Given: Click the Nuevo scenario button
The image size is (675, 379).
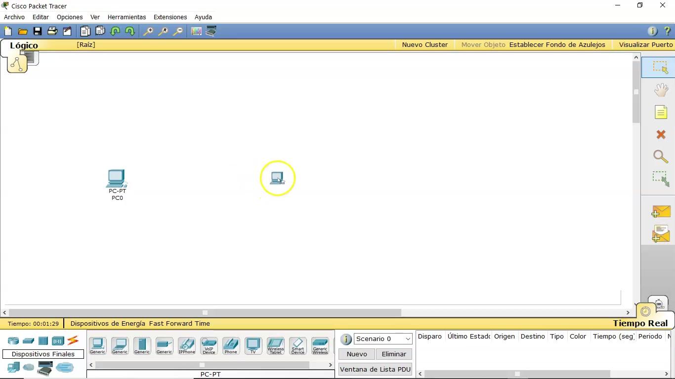Looking at the screenshot, I should 357,354.
